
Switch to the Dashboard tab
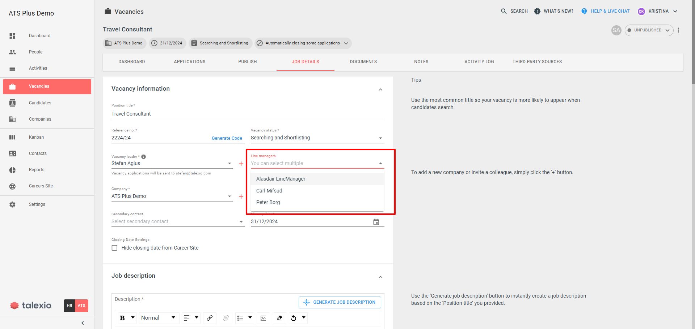[x=132, y=62]
